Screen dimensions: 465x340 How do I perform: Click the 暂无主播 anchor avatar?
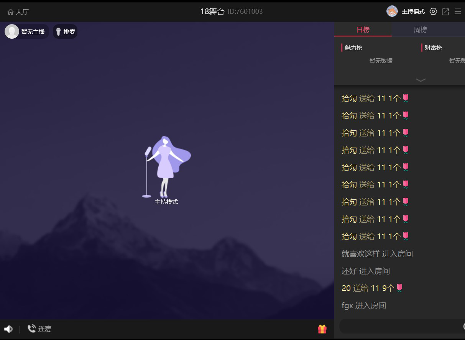[x=12, y=31]
